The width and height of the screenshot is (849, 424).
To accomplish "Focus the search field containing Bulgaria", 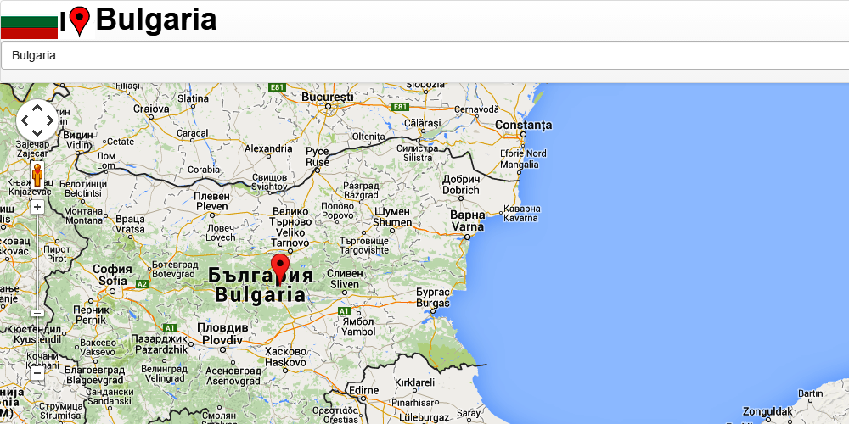I will tap(424, 55).
